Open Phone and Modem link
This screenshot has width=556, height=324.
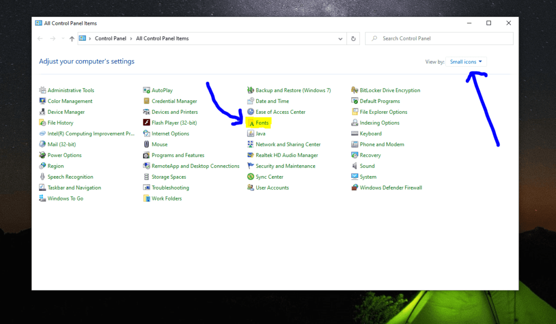tap(382, 144)
